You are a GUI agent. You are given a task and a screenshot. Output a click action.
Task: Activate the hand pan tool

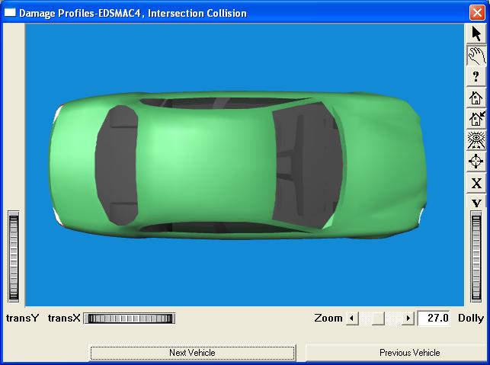tap(476, 56)
